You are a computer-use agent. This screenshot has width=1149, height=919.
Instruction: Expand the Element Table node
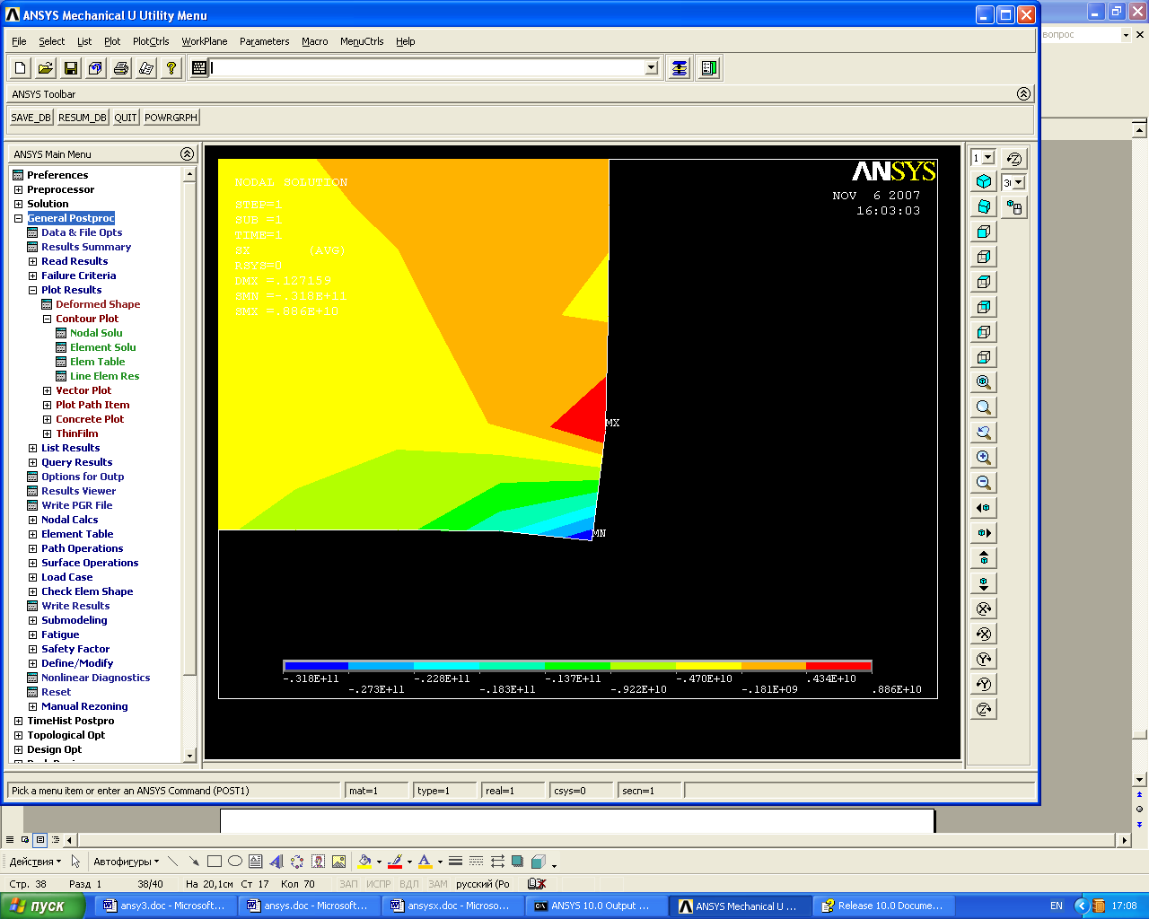[x=32, y=534]
